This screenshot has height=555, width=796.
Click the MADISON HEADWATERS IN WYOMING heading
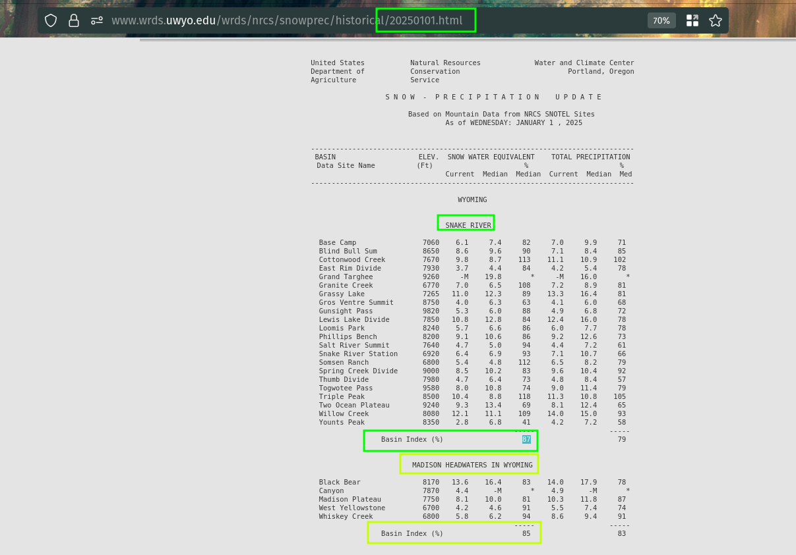pyautogui.click(x=472, y=465)
